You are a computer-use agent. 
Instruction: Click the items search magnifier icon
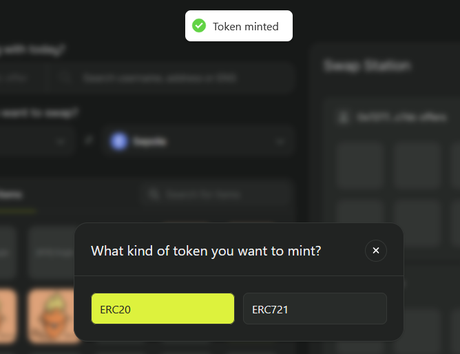pos(152,195)
